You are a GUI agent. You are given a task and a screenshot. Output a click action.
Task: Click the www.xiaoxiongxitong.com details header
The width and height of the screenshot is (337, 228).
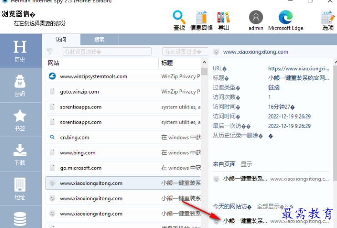(256, 52)
